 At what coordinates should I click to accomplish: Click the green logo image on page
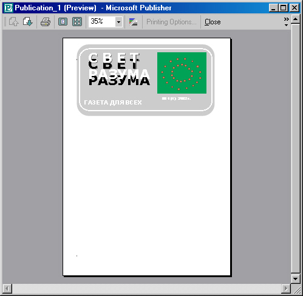pos(182,73)
